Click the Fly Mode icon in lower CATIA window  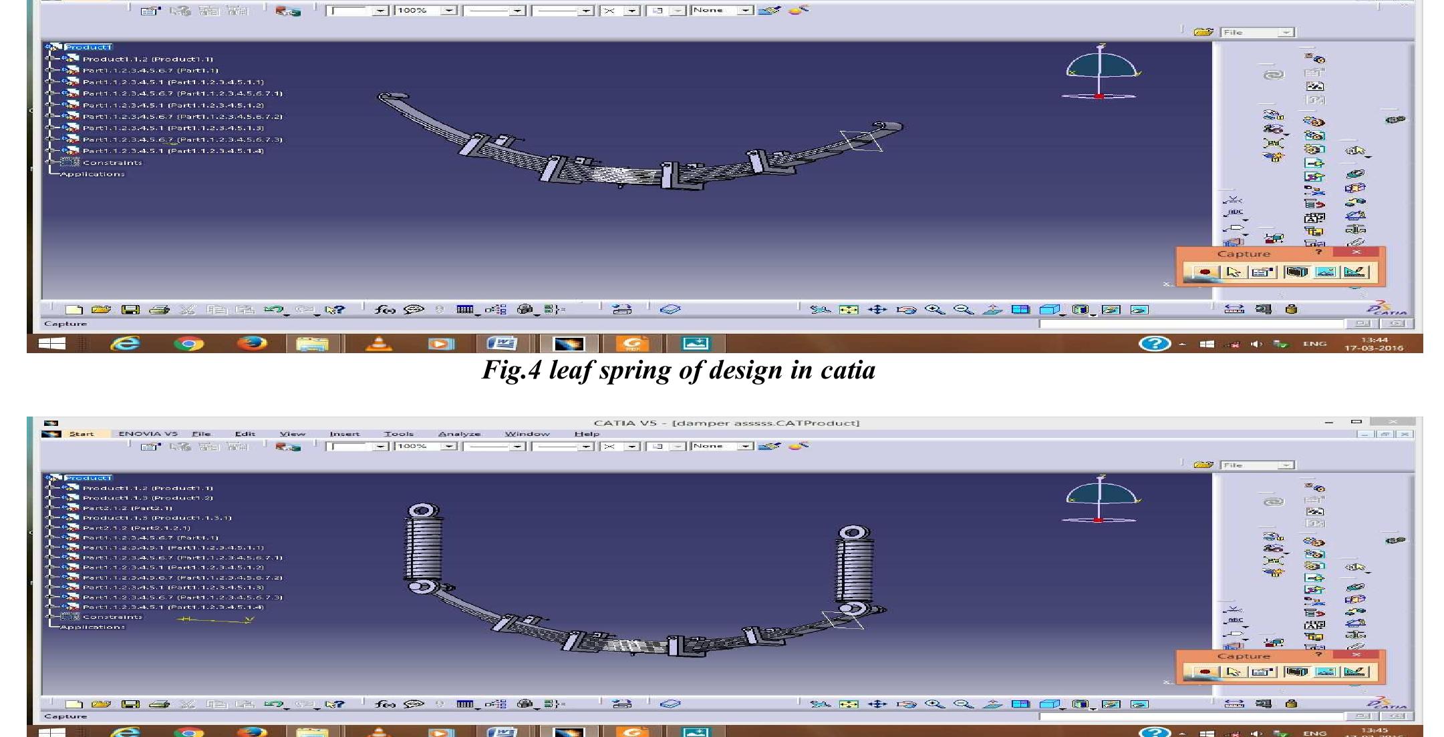[x=820, y=704]
